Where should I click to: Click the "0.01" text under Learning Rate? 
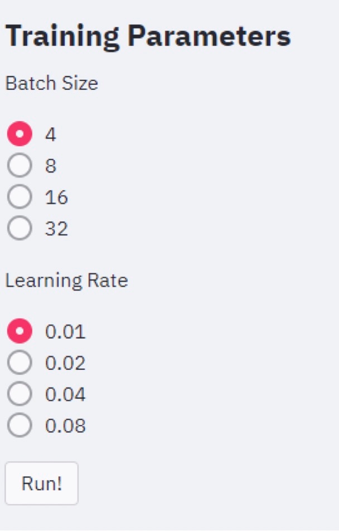point(65,332)
